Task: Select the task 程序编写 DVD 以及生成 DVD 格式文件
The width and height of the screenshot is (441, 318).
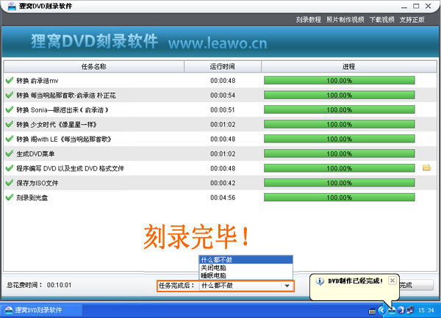Action: 70,168
